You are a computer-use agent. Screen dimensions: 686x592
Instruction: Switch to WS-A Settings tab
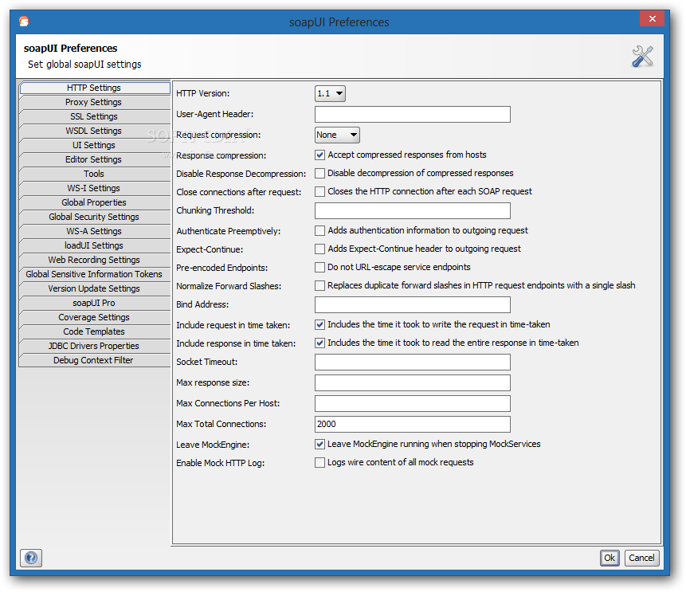[95, 232]
